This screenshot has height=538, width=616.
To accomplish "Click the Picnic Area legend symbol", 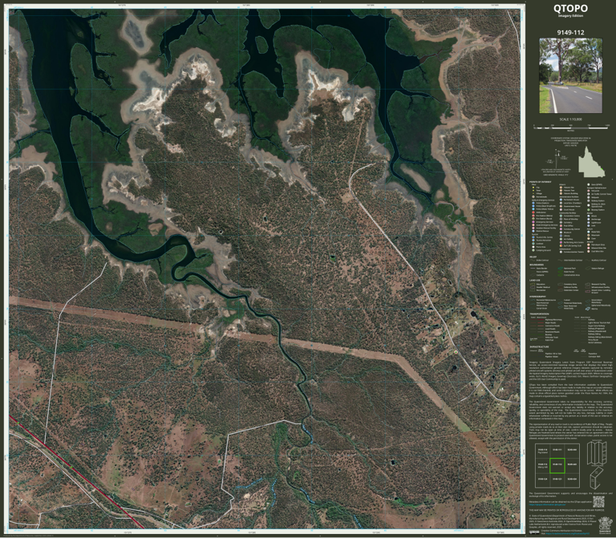I will point(533,247).
